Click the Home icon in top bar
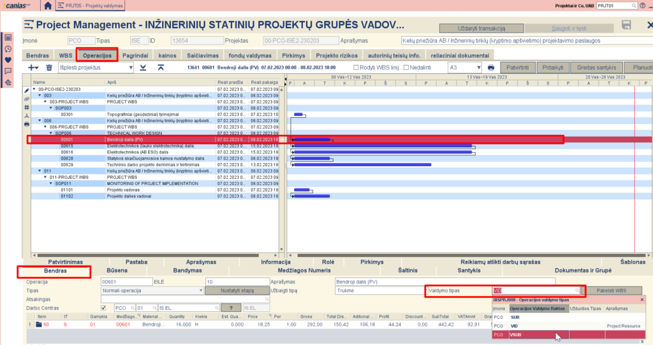The height and width of the screenshot is (345, 653). click(x=48, y=6)
